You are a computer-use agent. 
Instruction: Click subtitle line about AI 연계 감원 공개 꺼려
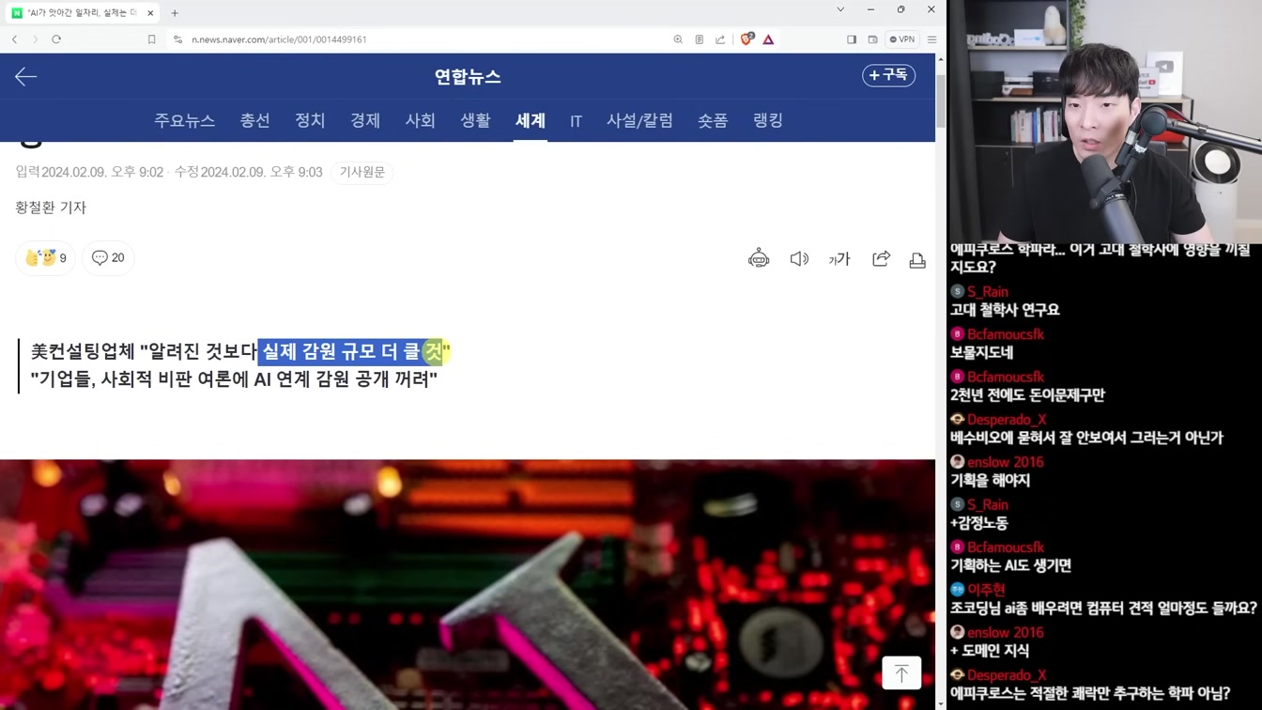(234, 379)
